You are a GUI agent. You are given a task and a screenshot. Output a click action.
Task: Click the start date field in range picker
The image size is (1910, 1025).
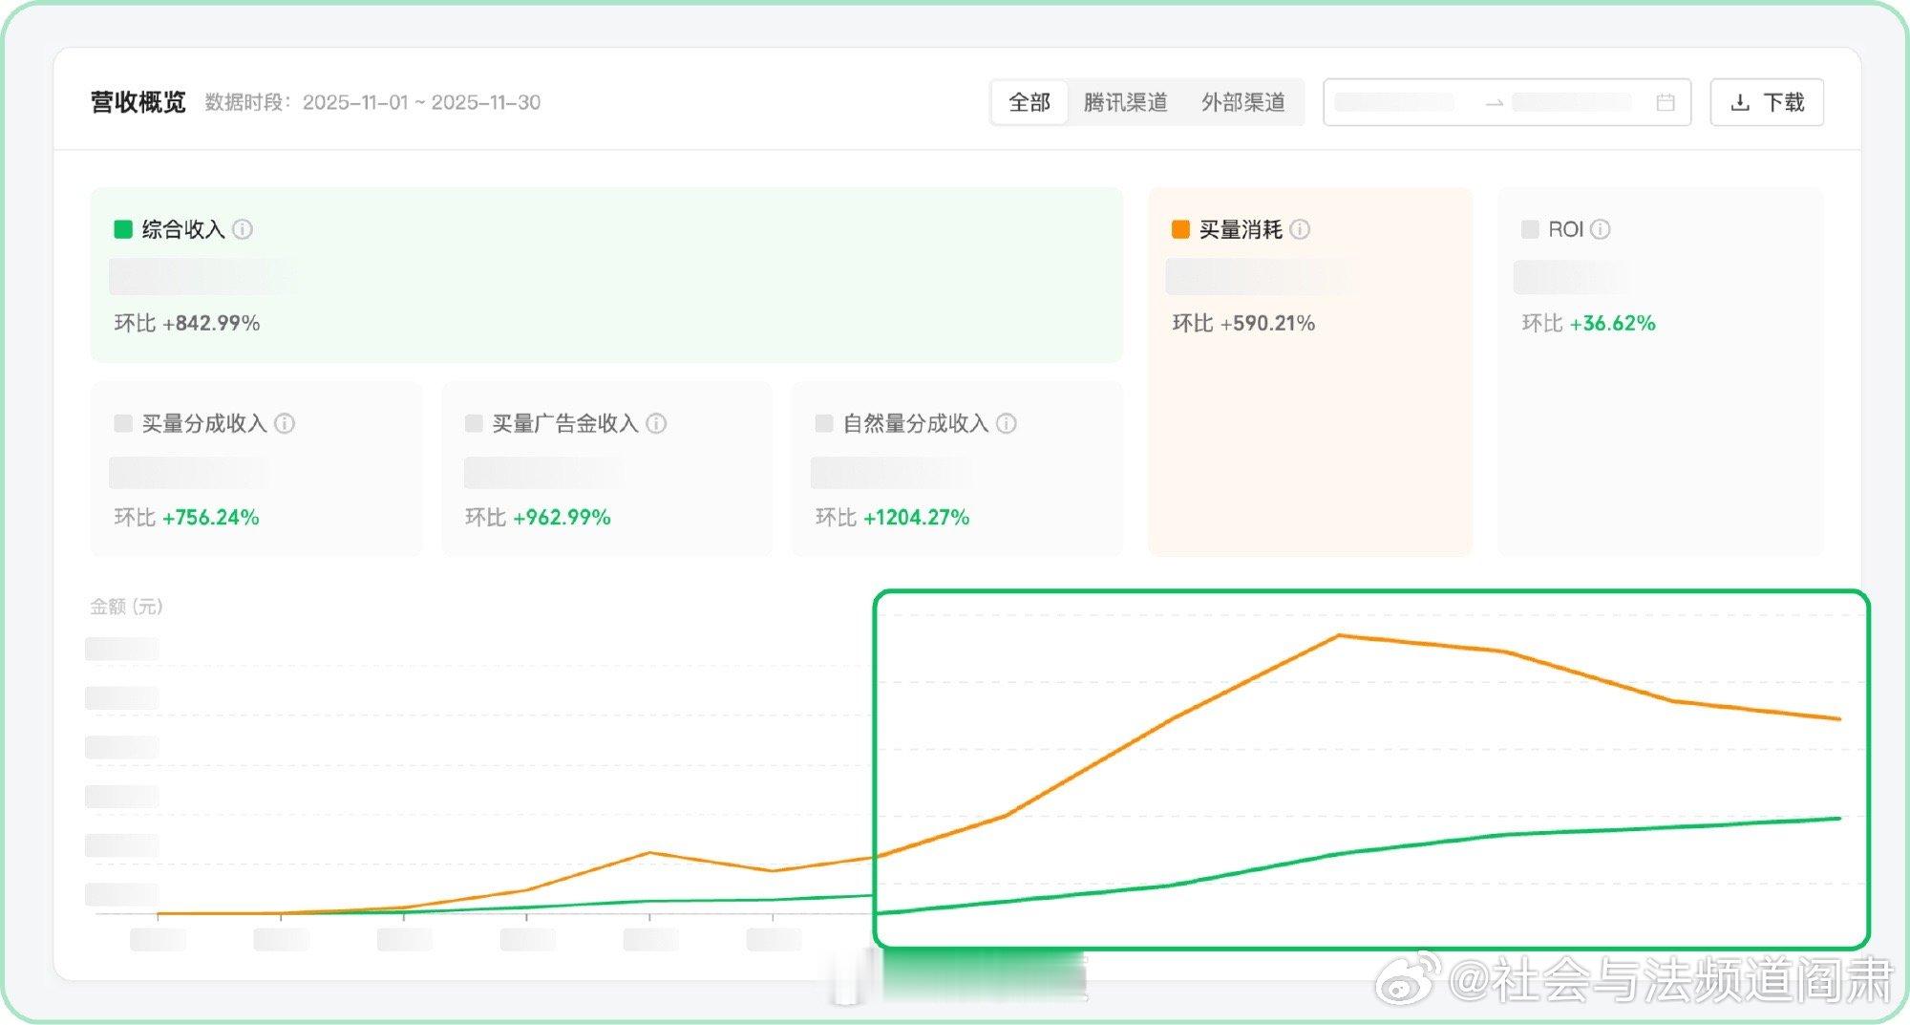(1395, 102)
